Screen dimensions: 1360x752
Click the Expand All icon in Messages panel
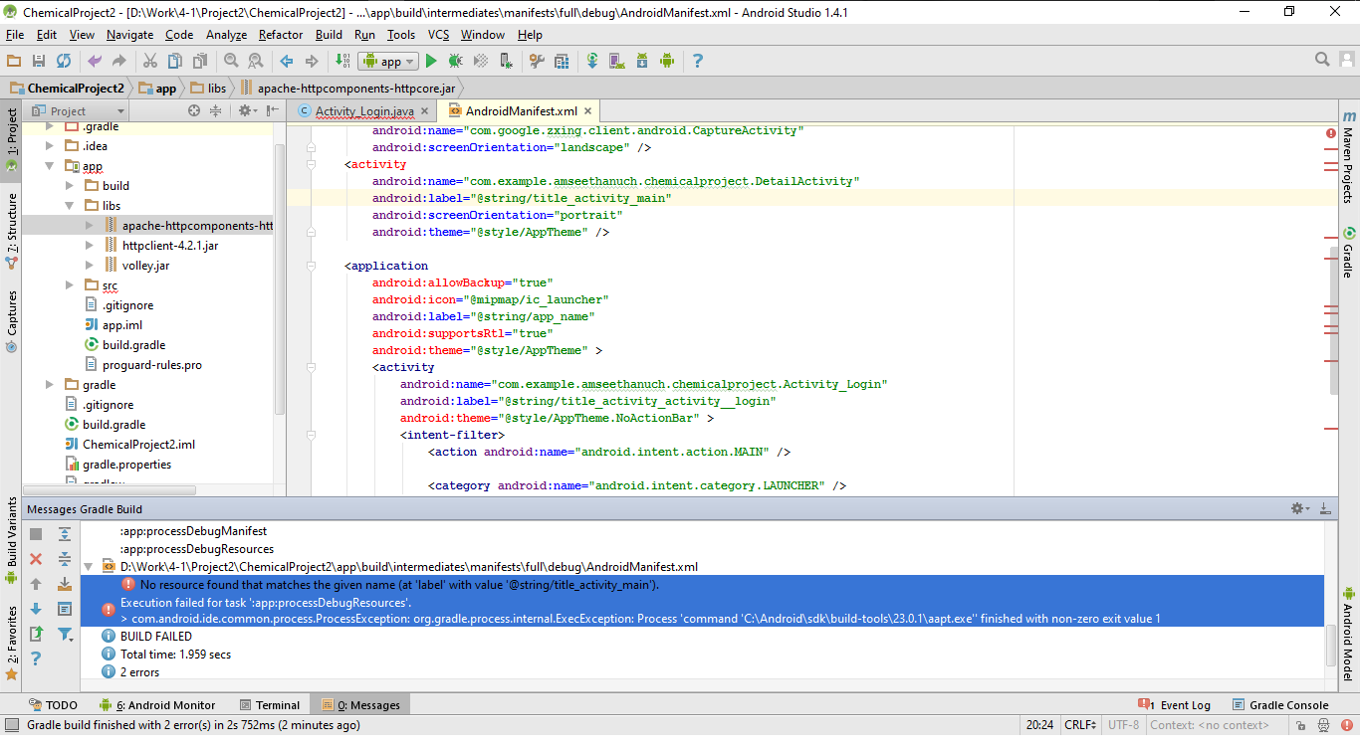[65, 534]
